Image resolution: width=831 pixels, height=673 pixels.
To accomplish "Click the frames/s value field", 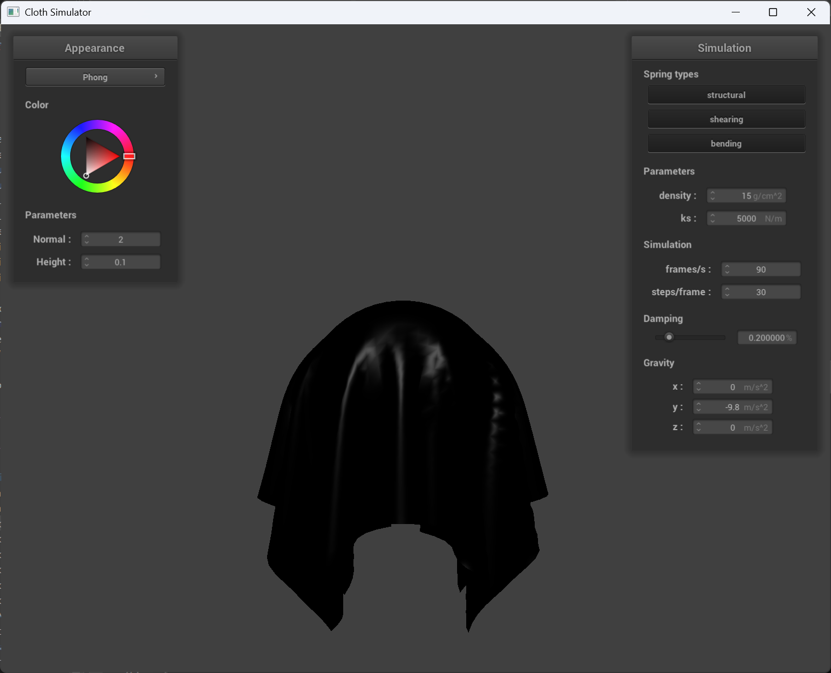I will (761, 269).
